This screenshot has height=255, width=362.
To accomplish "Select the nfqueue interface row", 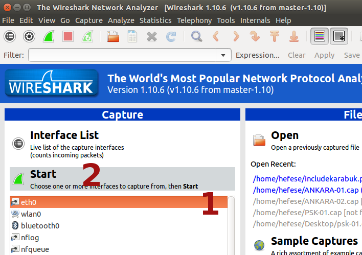I will 119,249.
